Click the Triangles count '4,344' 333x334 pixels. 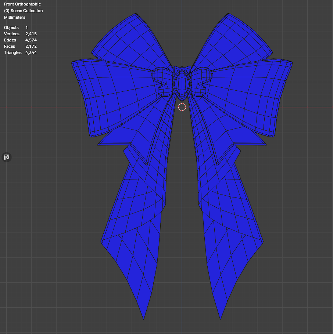(31, 52)
